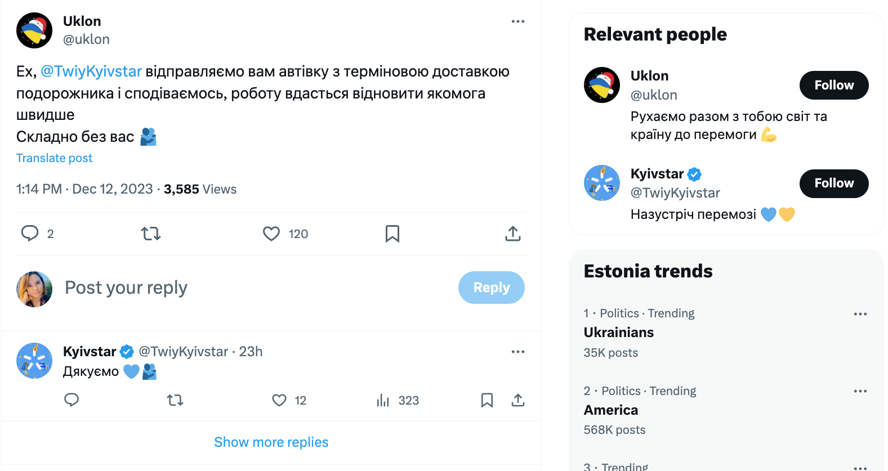Click the reply icon on Uklon's post
This screenshot has height=471, width=888.
pyautogui.click(x=30, y=234)
